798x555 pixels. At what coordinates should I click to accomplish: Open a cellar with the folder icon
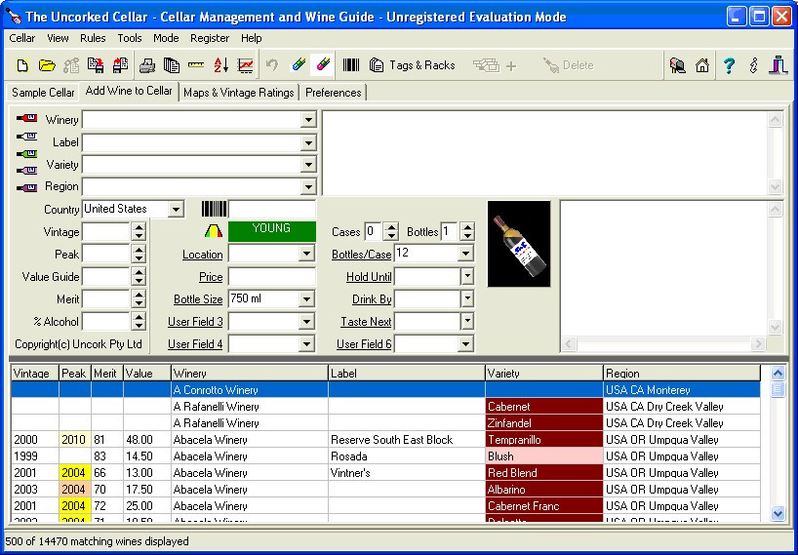(47, 65)
